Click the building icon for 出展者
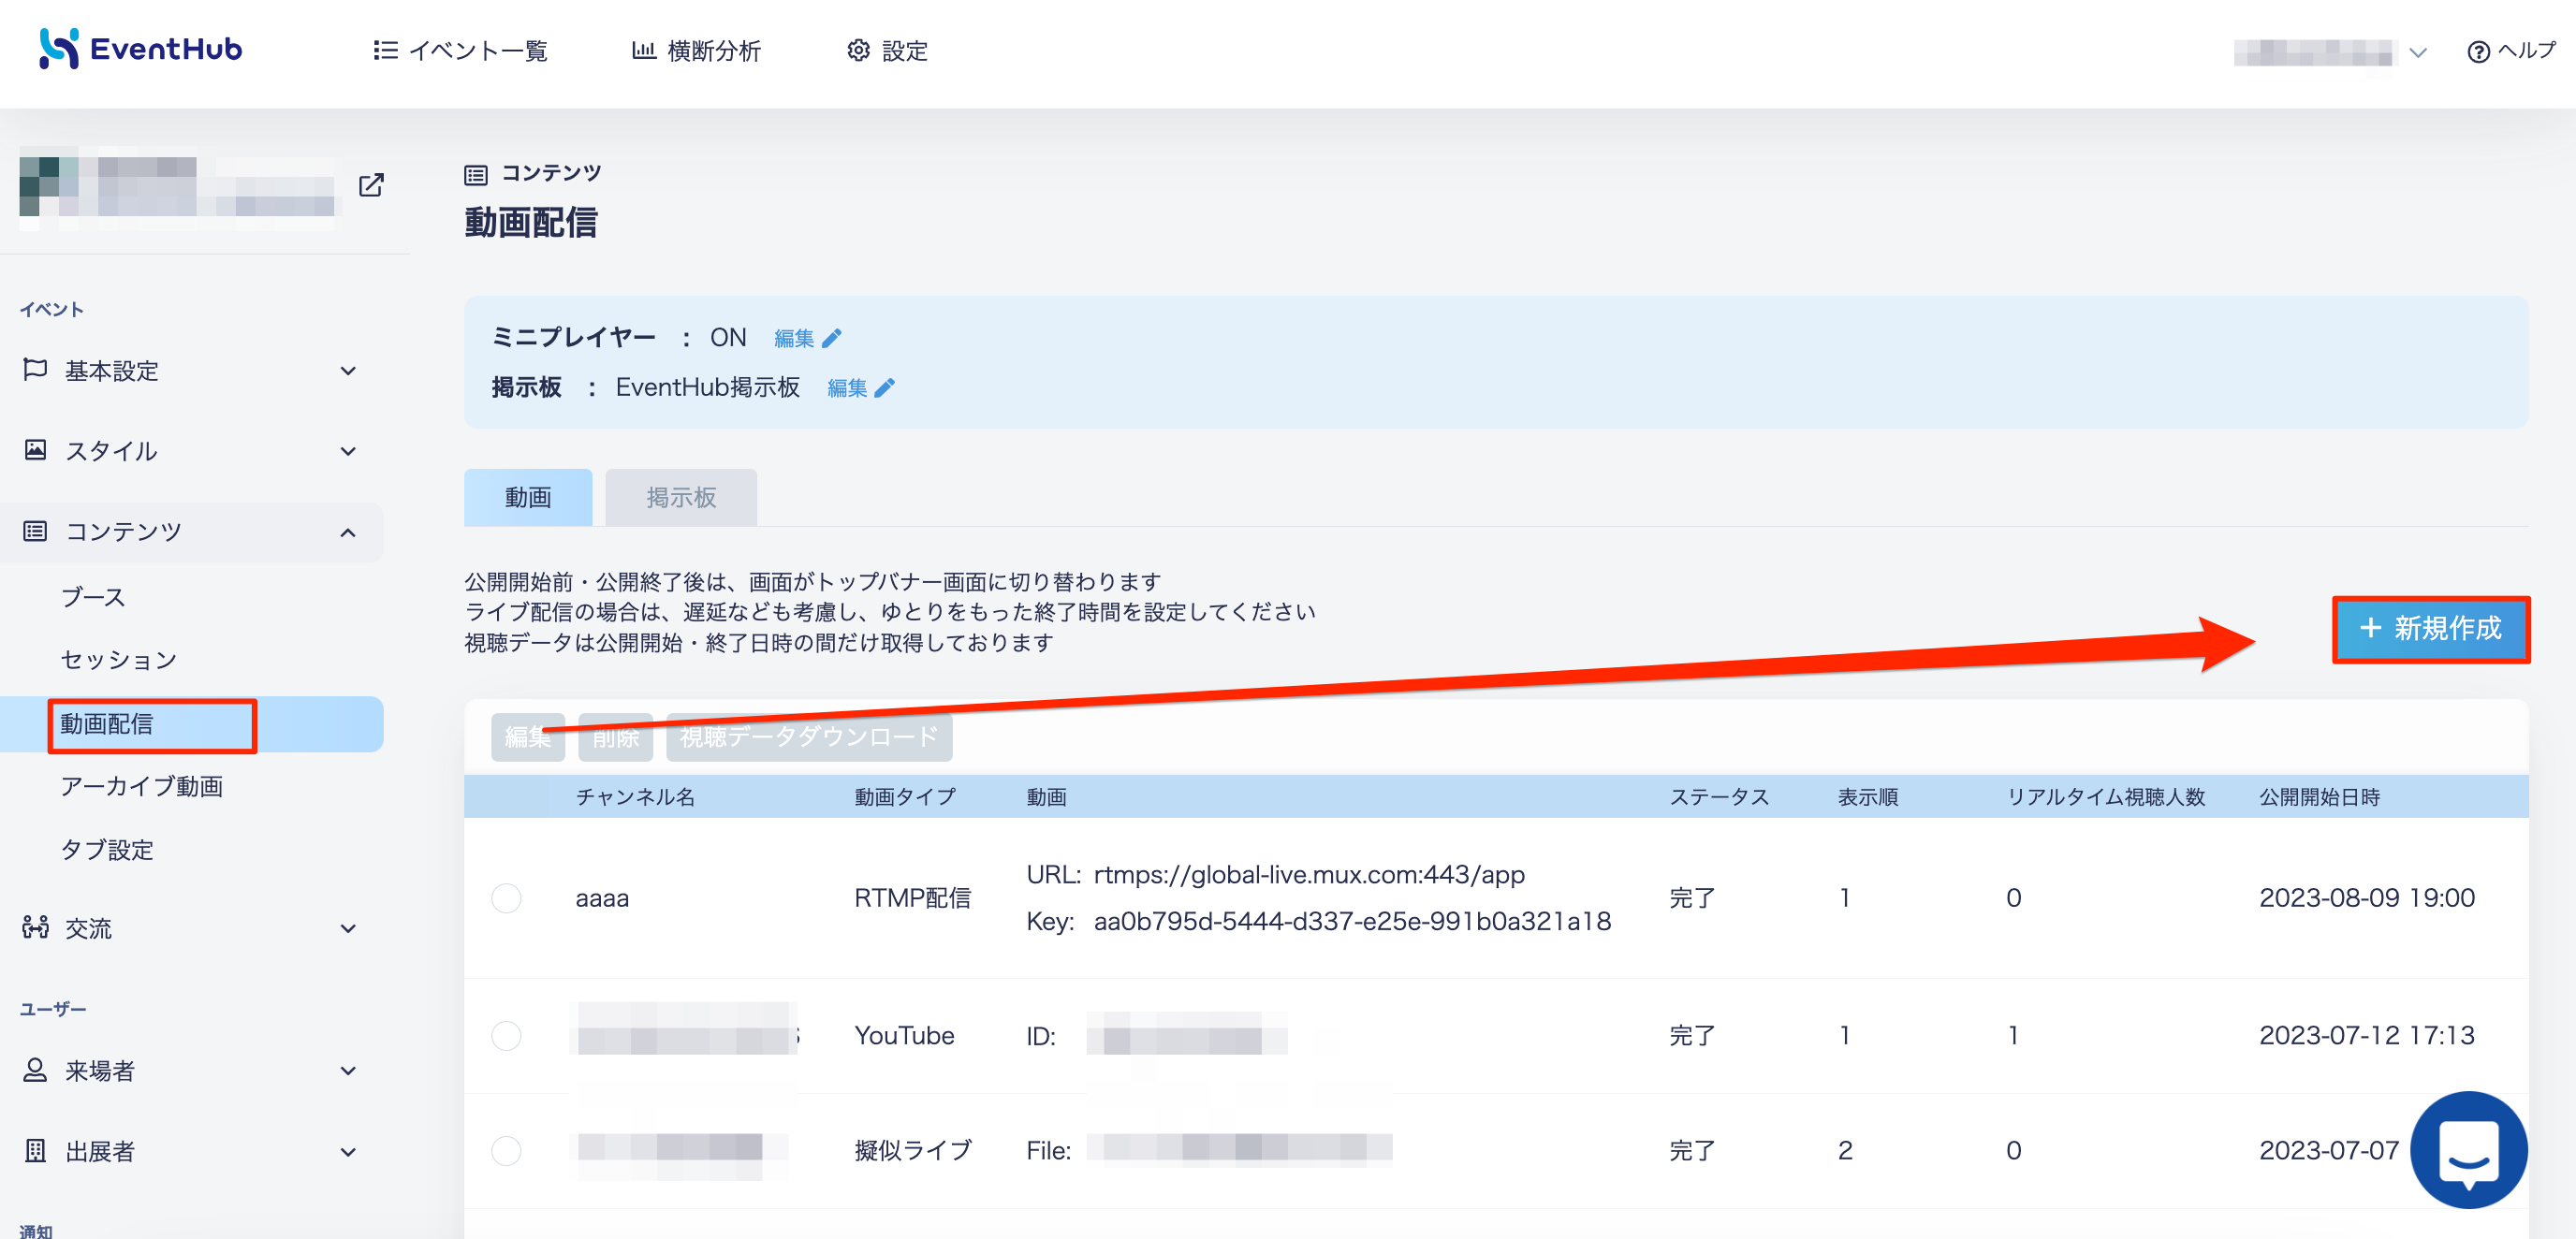Screen dimensions: 2576x1239 (x=35, y=1151)
